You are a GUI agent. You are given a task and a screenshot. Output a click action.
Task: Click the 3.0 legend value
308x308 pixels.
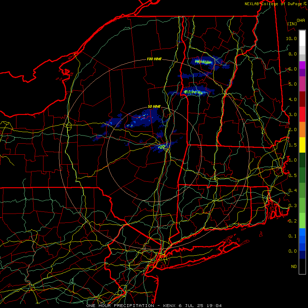293,115
